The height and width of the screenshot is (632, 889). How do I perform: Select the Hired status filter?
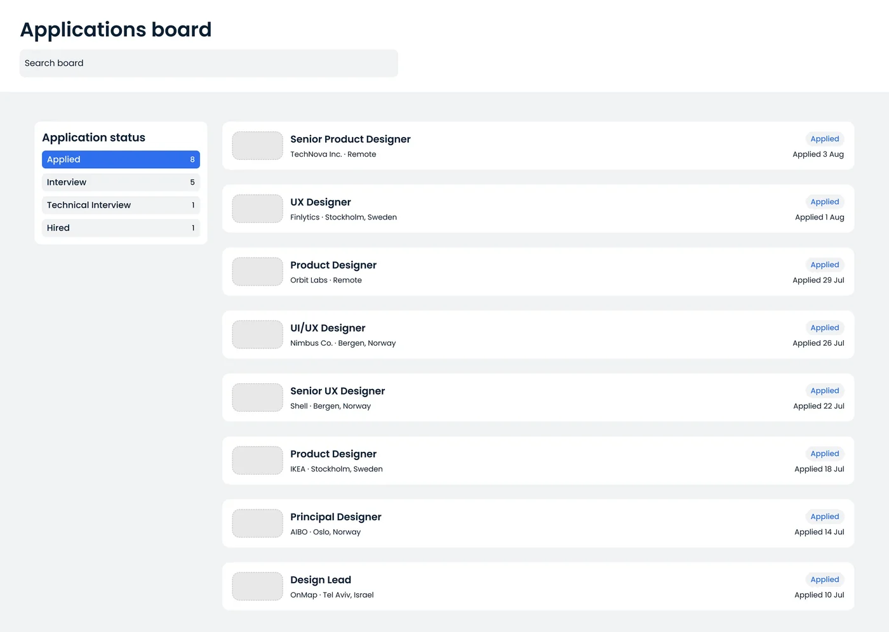121,228
